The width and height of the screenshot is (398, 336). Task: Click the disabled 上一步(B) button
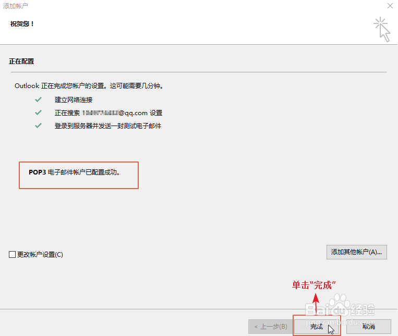pyautogui.click(x=271, y=327)
